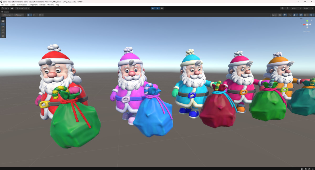This screenshot has height=170, width=315.
Task: Click the center cube of orientation gizmo
Action: [x=307, y=24]
